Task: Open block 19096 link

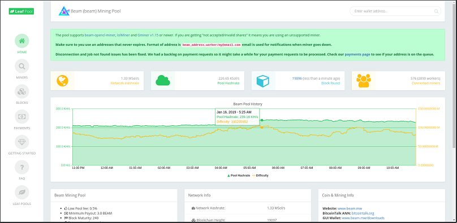Action: tap(297, 78)
